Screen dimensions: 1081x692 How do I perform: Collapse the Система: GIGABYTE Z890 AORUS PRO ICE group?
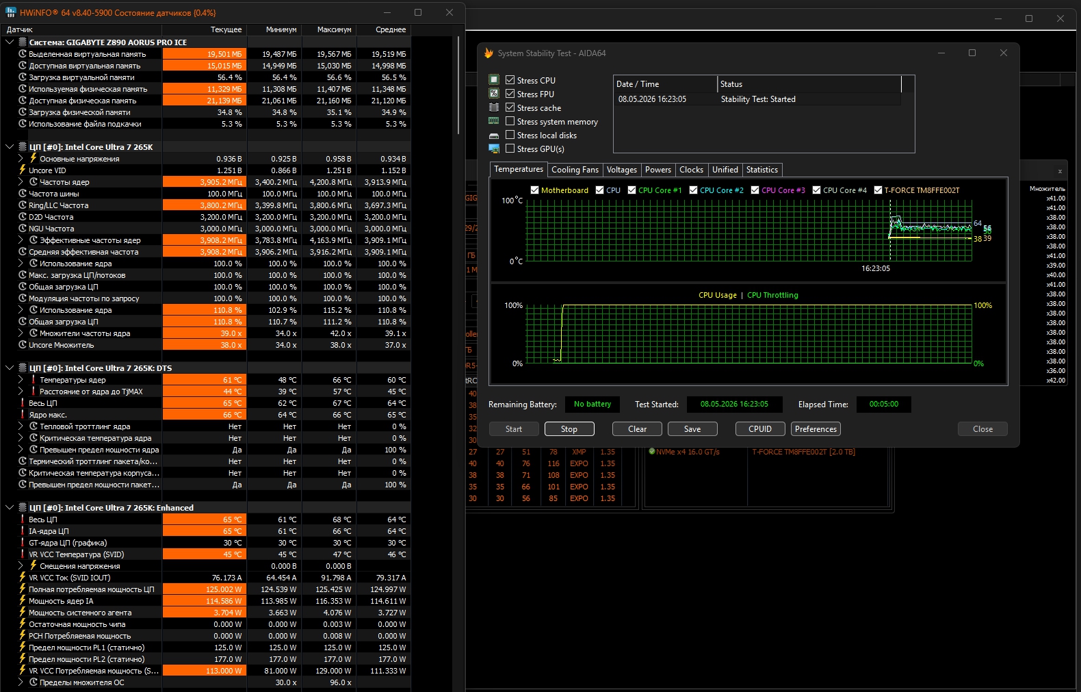click(x=10, y=42)
